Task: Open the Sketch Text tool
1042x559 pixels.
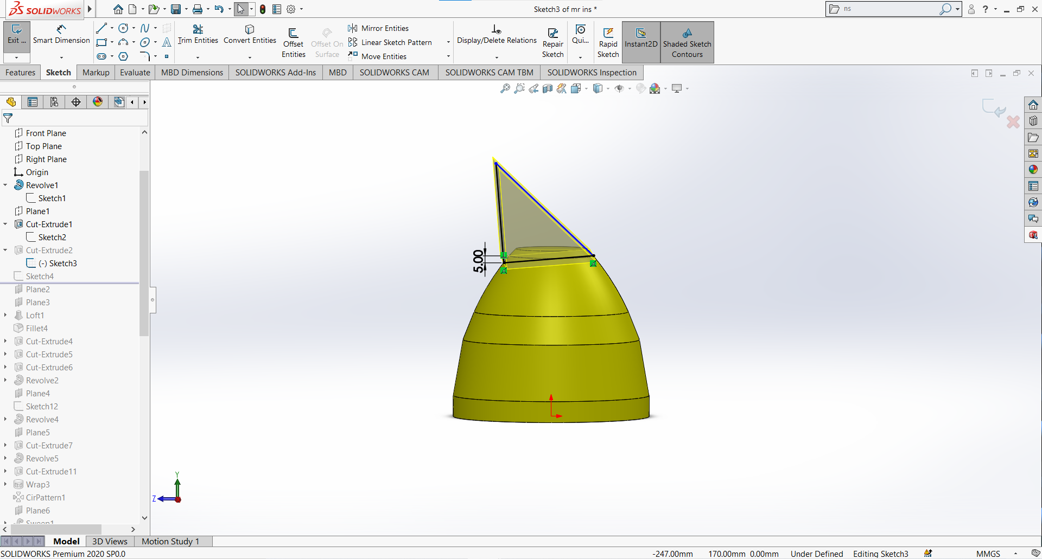Action: tap(167, 42)
